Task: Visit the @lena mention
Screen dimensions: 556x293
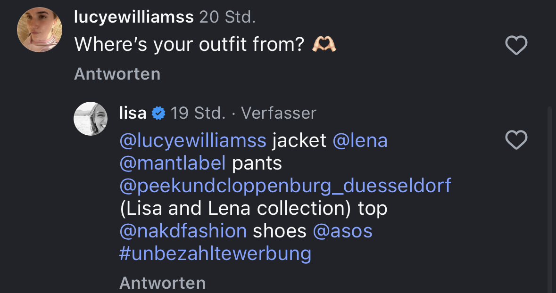Action: pyautogui.click(x=360, y=140)
